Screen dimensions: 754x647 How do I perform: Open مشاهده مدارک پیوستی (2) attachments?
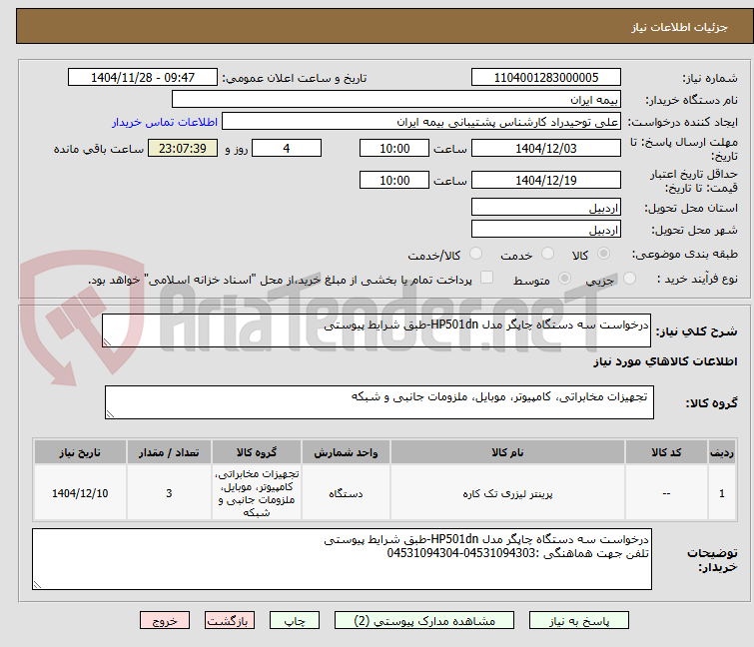click(424, 621)
